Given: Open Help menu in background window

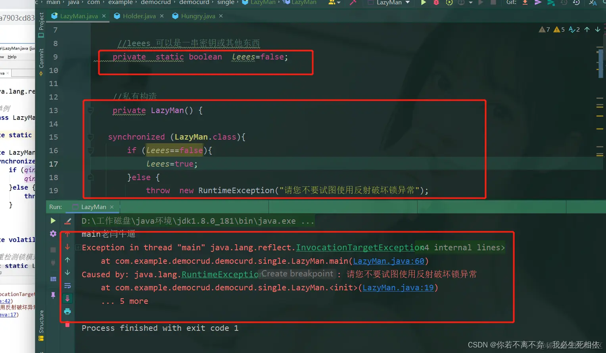Looking at the screenshot, I should click(12, 57).
